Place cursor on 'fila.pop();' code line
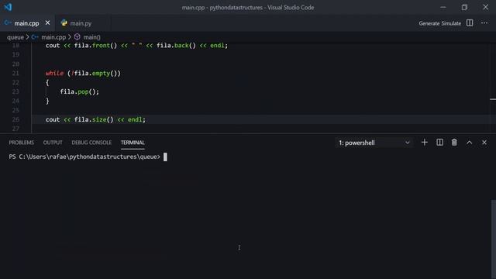Viewport: 496px width, 279px height. [79, 91]
